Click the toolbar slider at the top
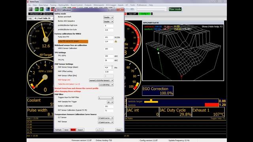This screenshot has width=253, height=142. tap(151, 9)
